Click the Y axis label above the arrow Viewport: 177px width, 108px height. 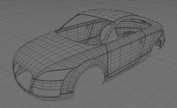[x=101, y=5]
